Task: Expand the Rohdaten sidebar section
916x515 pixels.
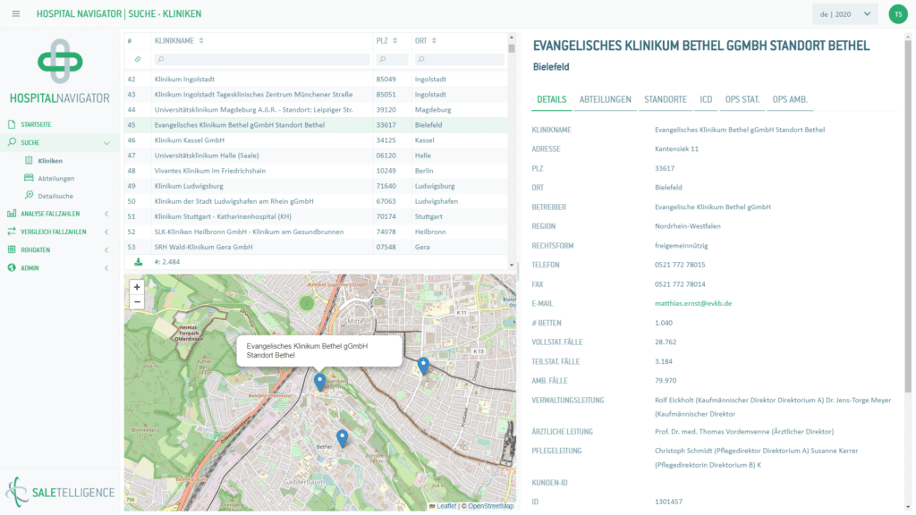Action: [x=106, y=249]
